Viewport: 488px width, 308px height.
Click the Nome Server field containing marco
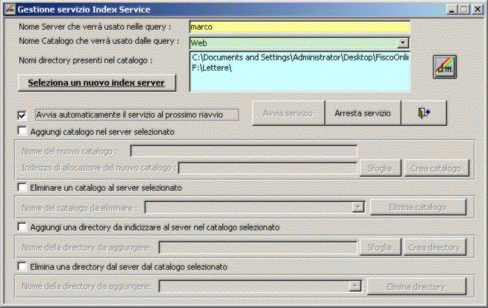(x=299, y=27)
